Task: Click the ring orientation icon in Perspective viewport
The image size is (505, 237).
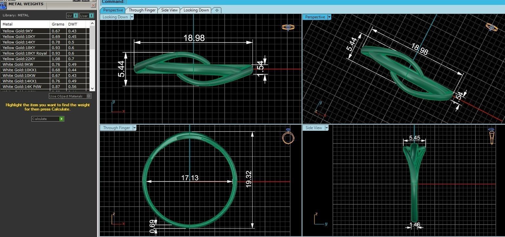Action: (492, 27)
